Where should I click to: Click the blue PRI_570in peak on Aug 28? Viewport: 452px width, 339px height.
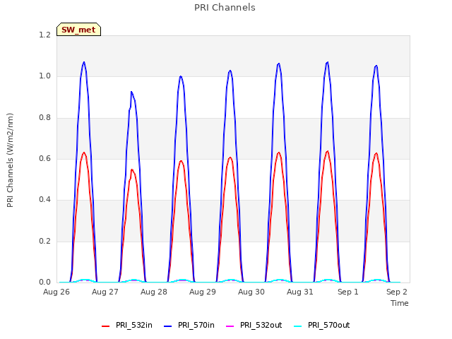pos(181,76)
